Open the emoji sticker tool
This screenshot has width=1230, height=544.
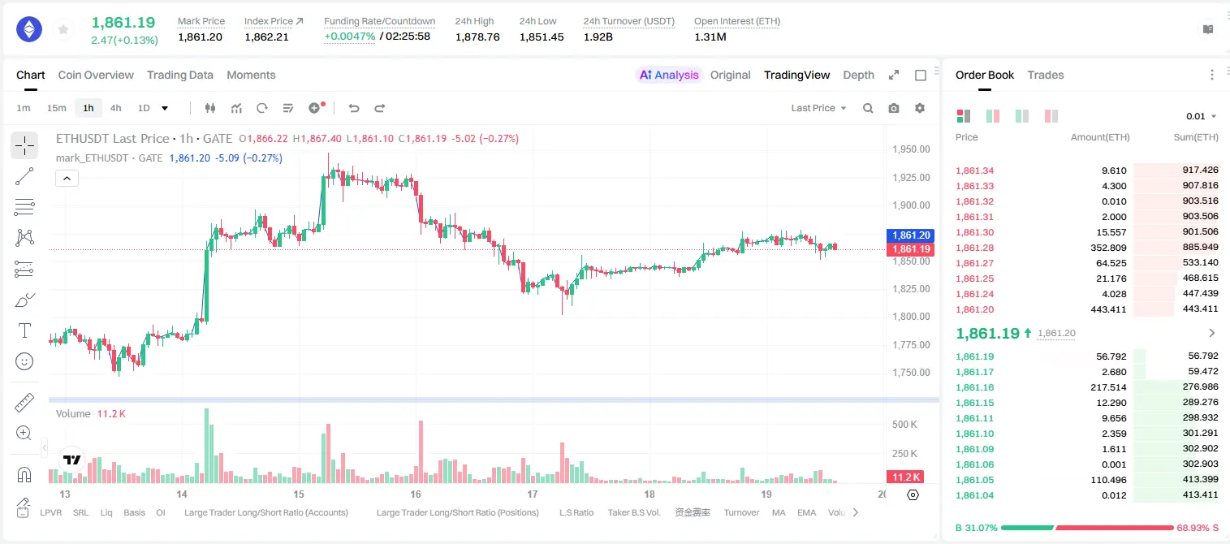coord(24,361)
